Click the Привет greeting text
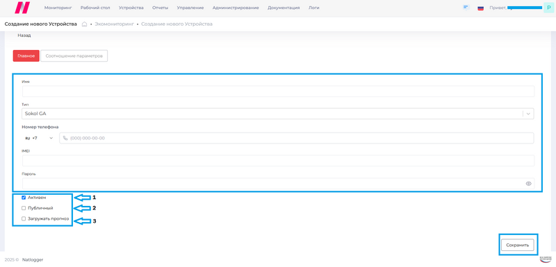Viewport: 556px width, 267px height. 498,8
